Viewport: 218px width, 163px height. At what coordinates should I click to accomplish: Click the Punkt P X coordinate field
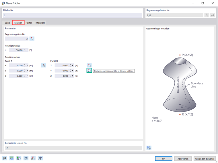coord(16,65)
